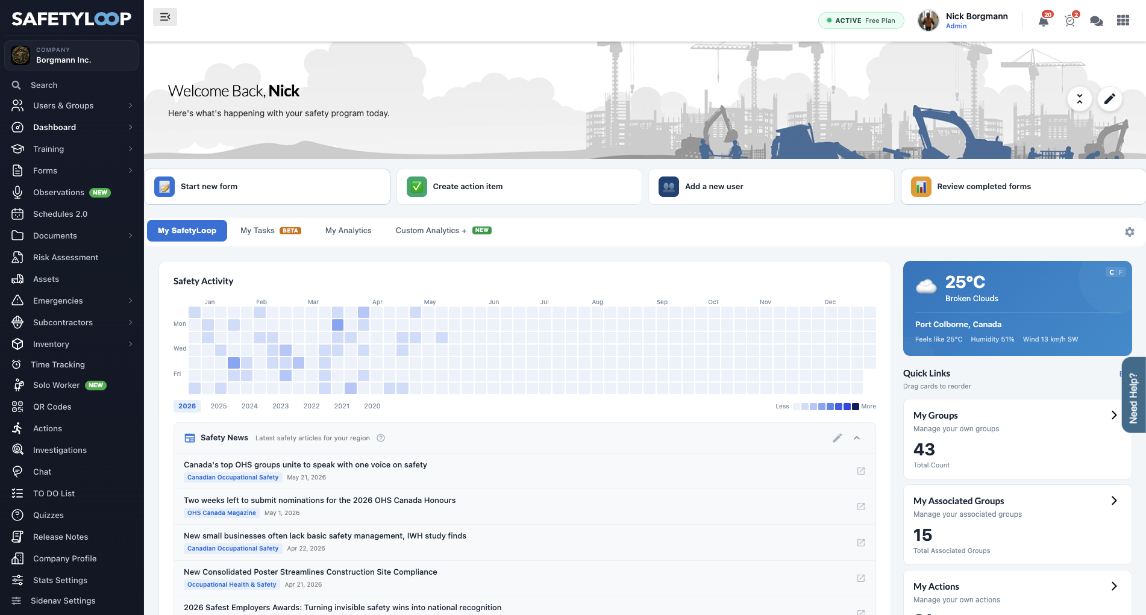1146x615 pixels.
Task: Click the pencil edit icon on welcome banner
Action: click(x=1109, y=98)
